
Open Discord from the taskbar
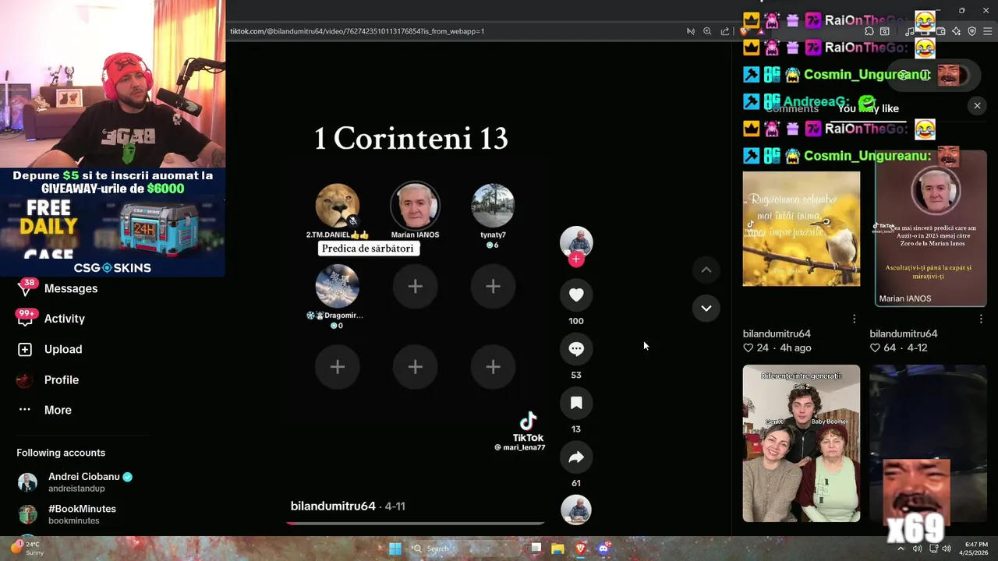603,549
